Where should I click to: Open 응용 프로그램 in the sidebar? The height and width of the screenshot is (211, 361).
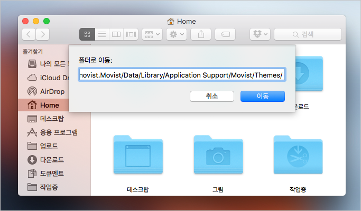coord(54,132)
